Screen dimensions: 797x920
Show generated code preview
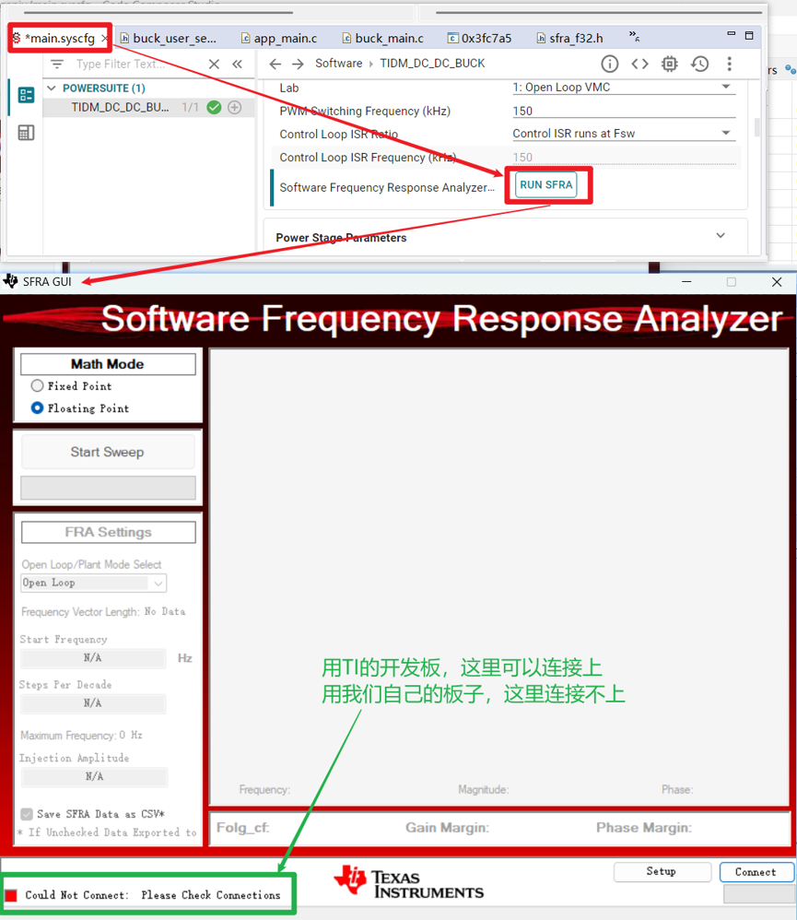tap(639, 64)
